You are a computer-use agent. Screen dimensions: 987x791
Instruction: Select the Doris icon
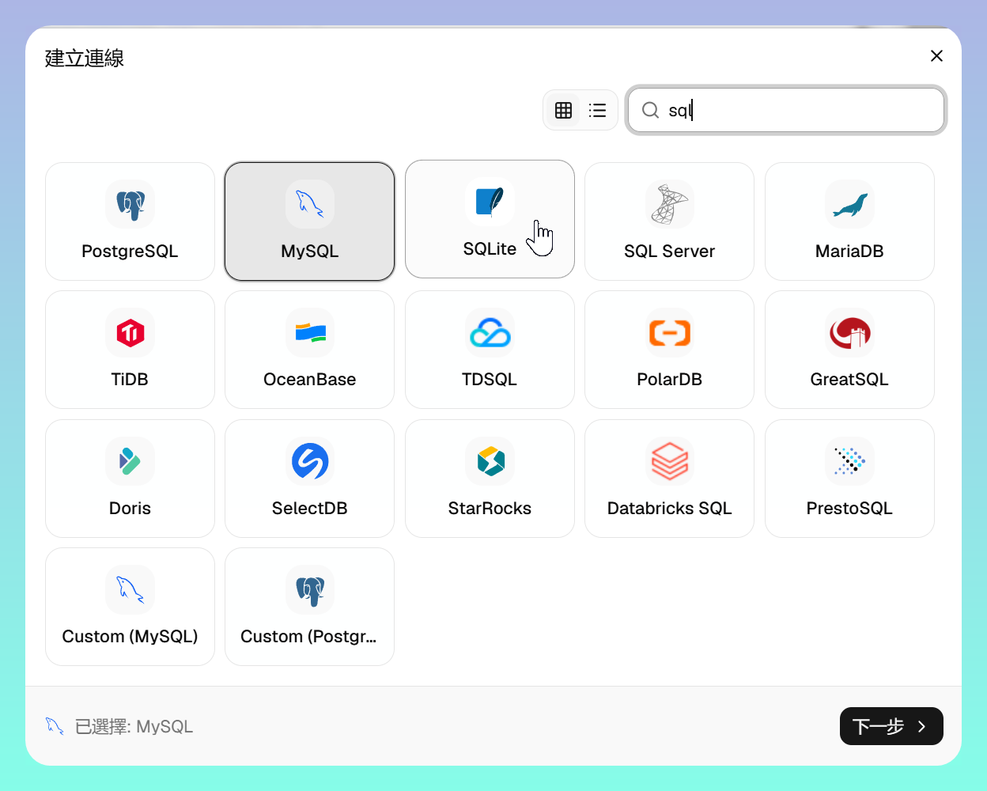[x=130, y=461]
